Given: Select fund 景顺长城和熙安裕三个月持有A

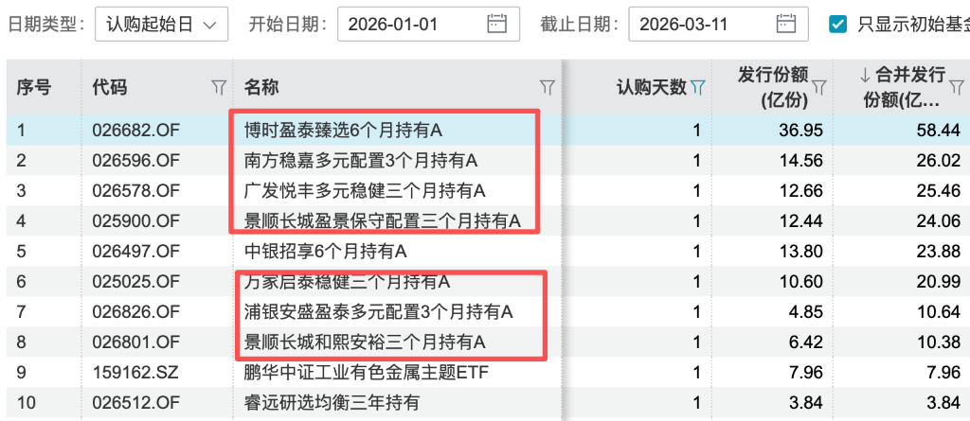Looking at the screenshot, I should click(365, 342).
